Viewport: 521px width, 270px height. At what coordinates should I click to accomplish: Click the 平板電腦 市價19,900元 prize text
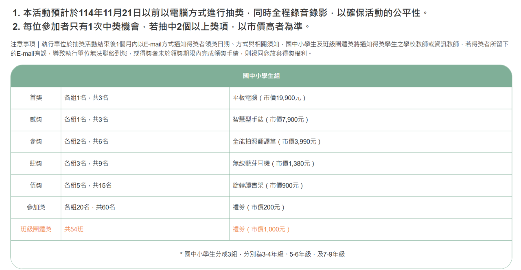(269, 98)
